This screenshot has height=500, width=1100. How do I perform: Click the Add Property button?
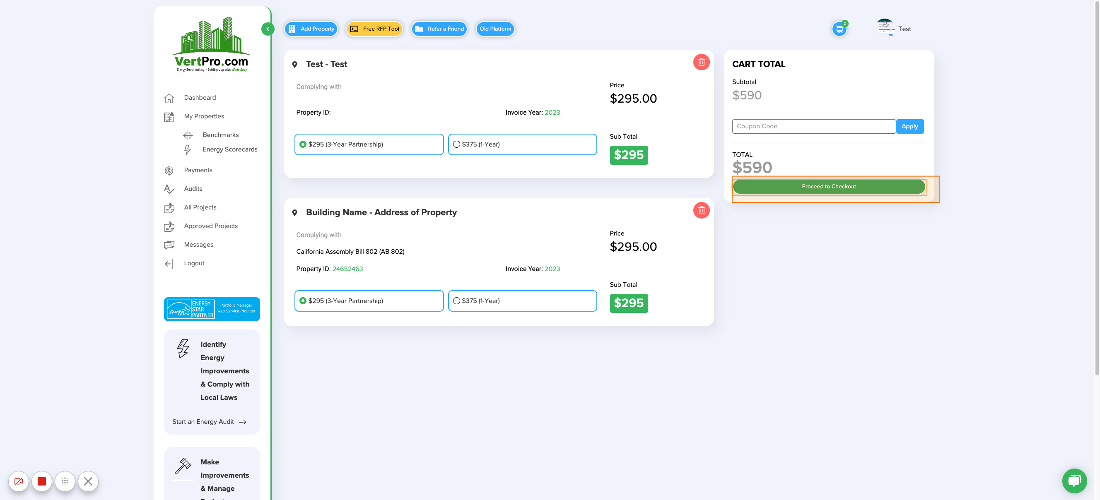(x=311, y=29)
